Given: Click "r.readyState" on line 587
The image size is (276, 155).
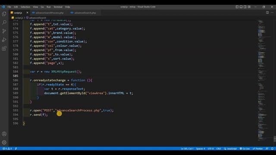Looking at the screenshot, I should point(53,84).
